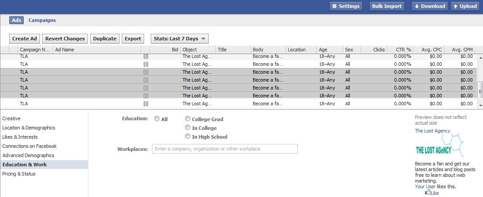Select the All education radio button
483x197 pixels.
(157, 118)
